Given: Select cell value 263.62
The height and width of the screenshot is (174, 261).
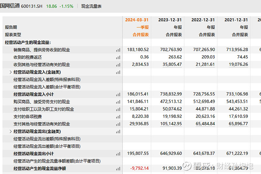Looking at the screenshot, I should (x=175, y=57).
